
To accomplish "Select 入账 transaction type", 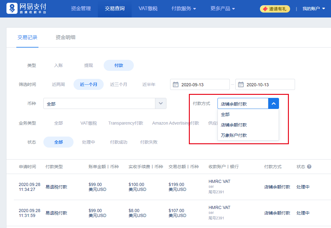I will [58, 65].
